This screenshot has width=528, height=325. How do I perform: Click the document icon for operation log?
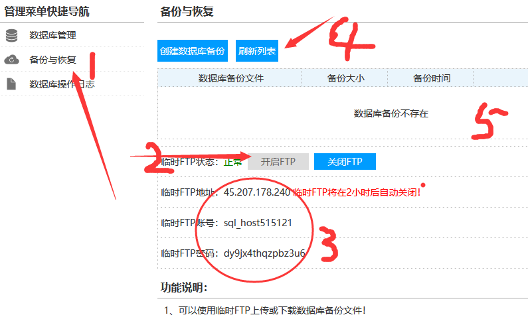pos(11,84)
